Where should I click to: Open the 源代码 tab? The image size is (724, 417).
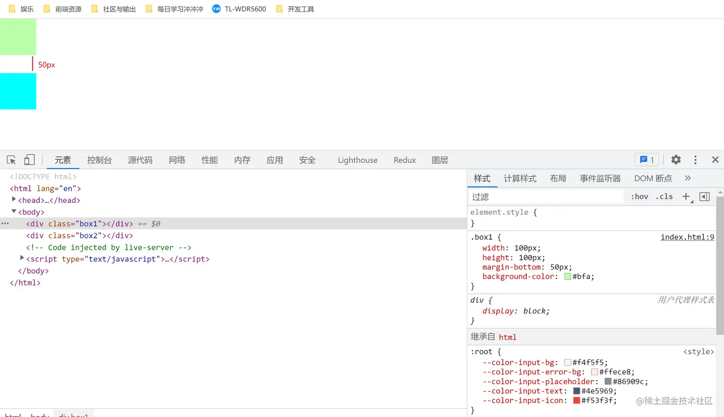(140, 160)
